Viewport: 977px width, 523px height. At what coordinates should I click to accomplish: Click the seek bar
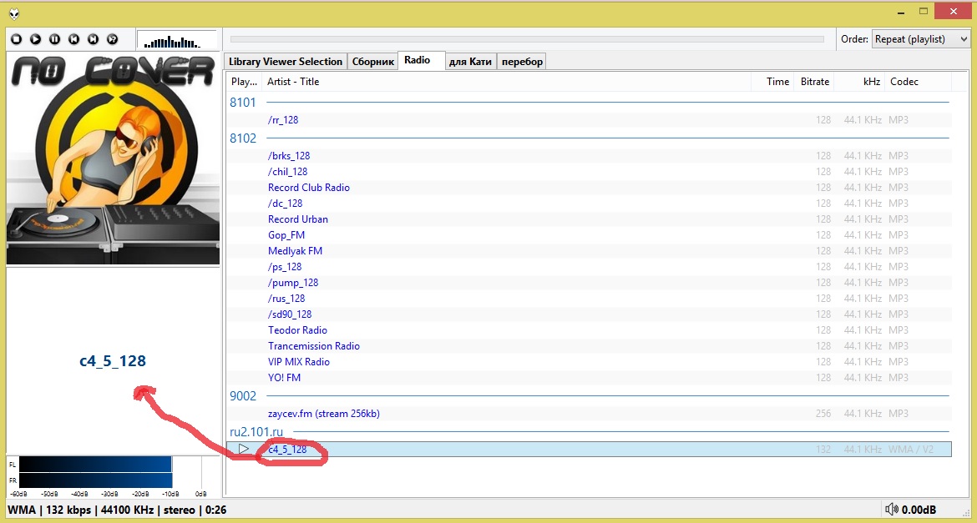(x=527, y=39)
